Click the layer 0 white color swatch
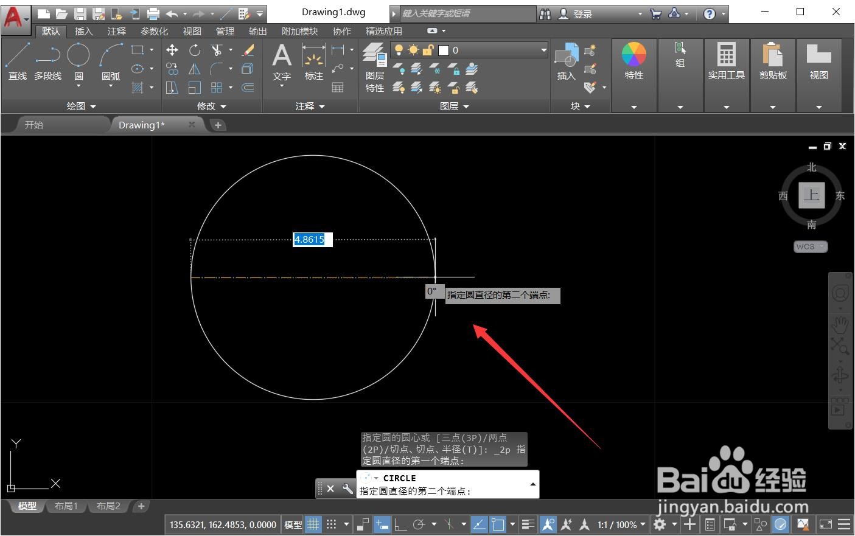The image size is (855, 536). [x=444, y=50]
